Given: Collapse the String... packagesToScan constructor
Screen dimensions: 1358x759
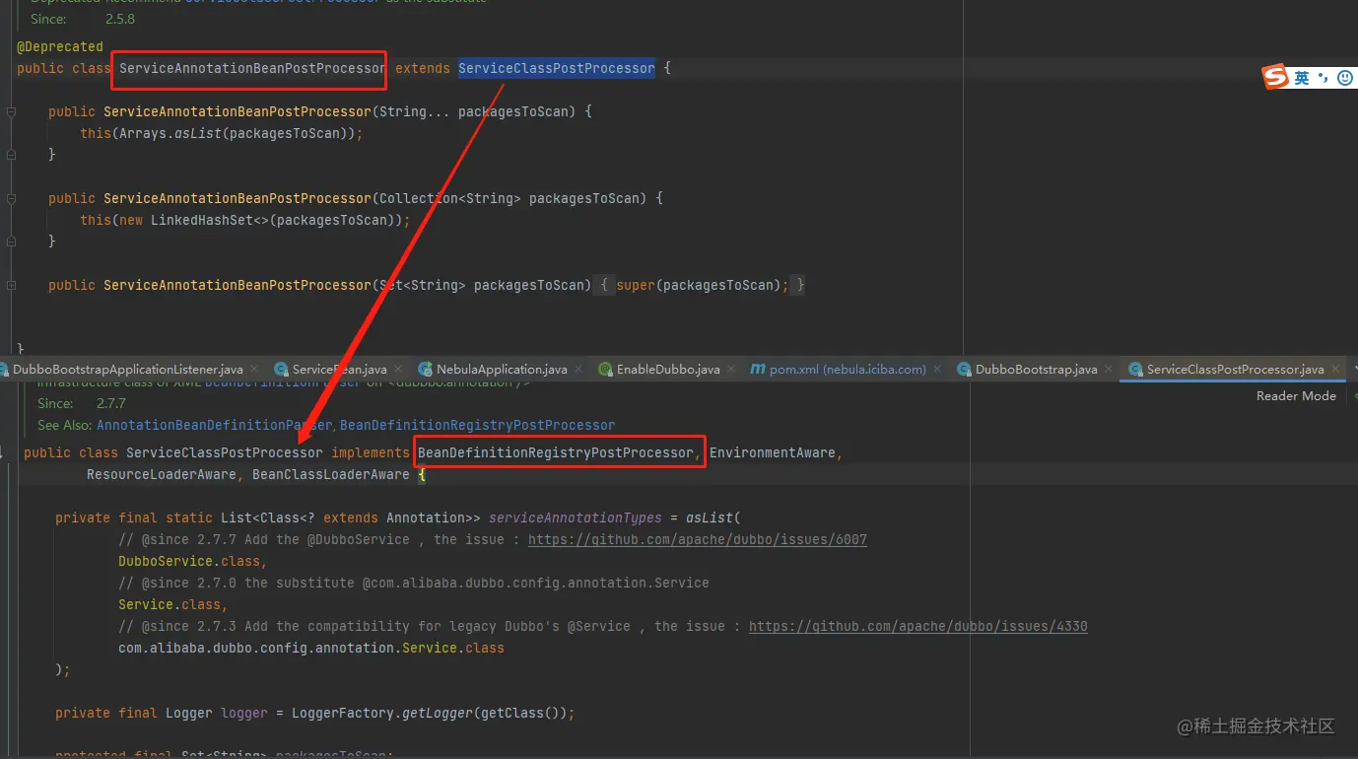Looking at the screenshot, I should coord(11,112).
